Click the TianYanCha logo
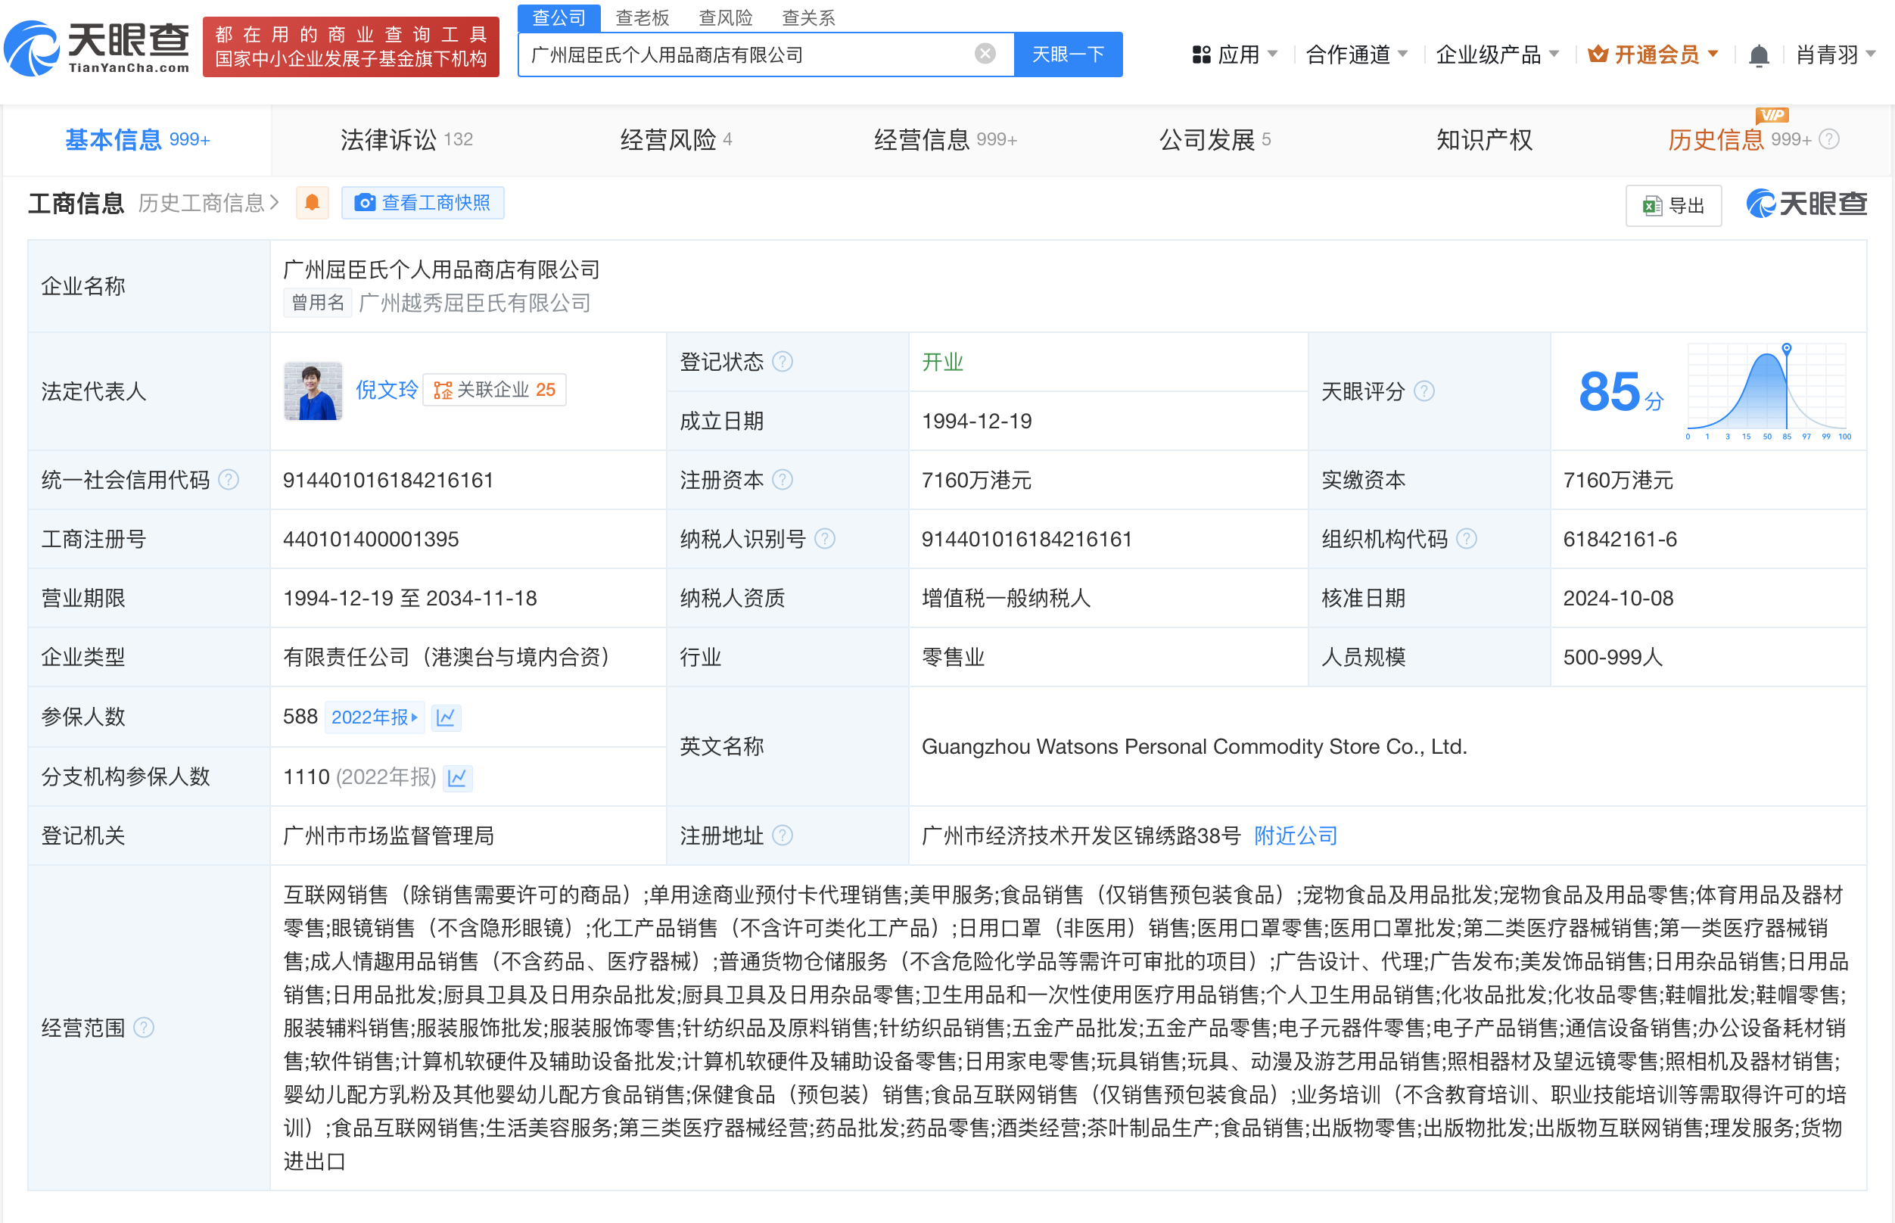The width and height of the screenshot is (1895, 1223). 97,48
